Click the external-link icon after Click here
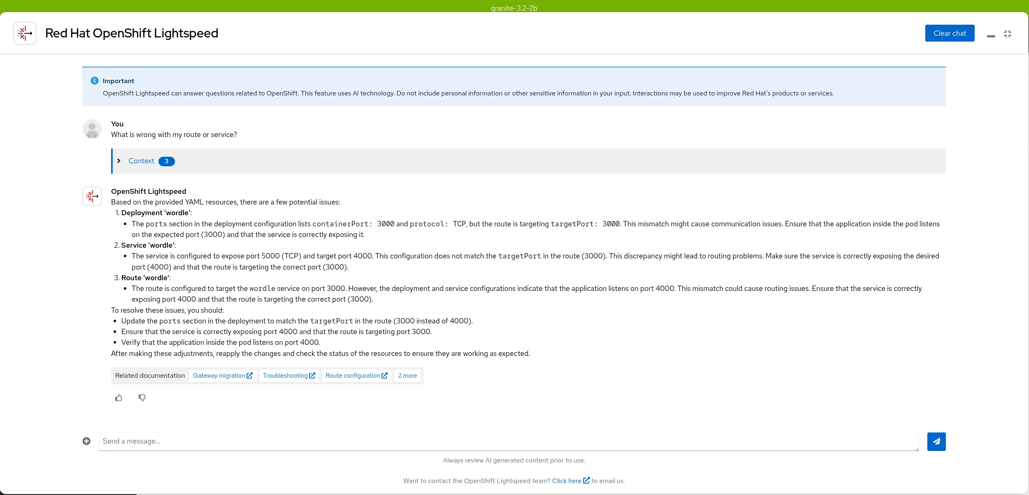1029x495 pixels. click(587, 480)
